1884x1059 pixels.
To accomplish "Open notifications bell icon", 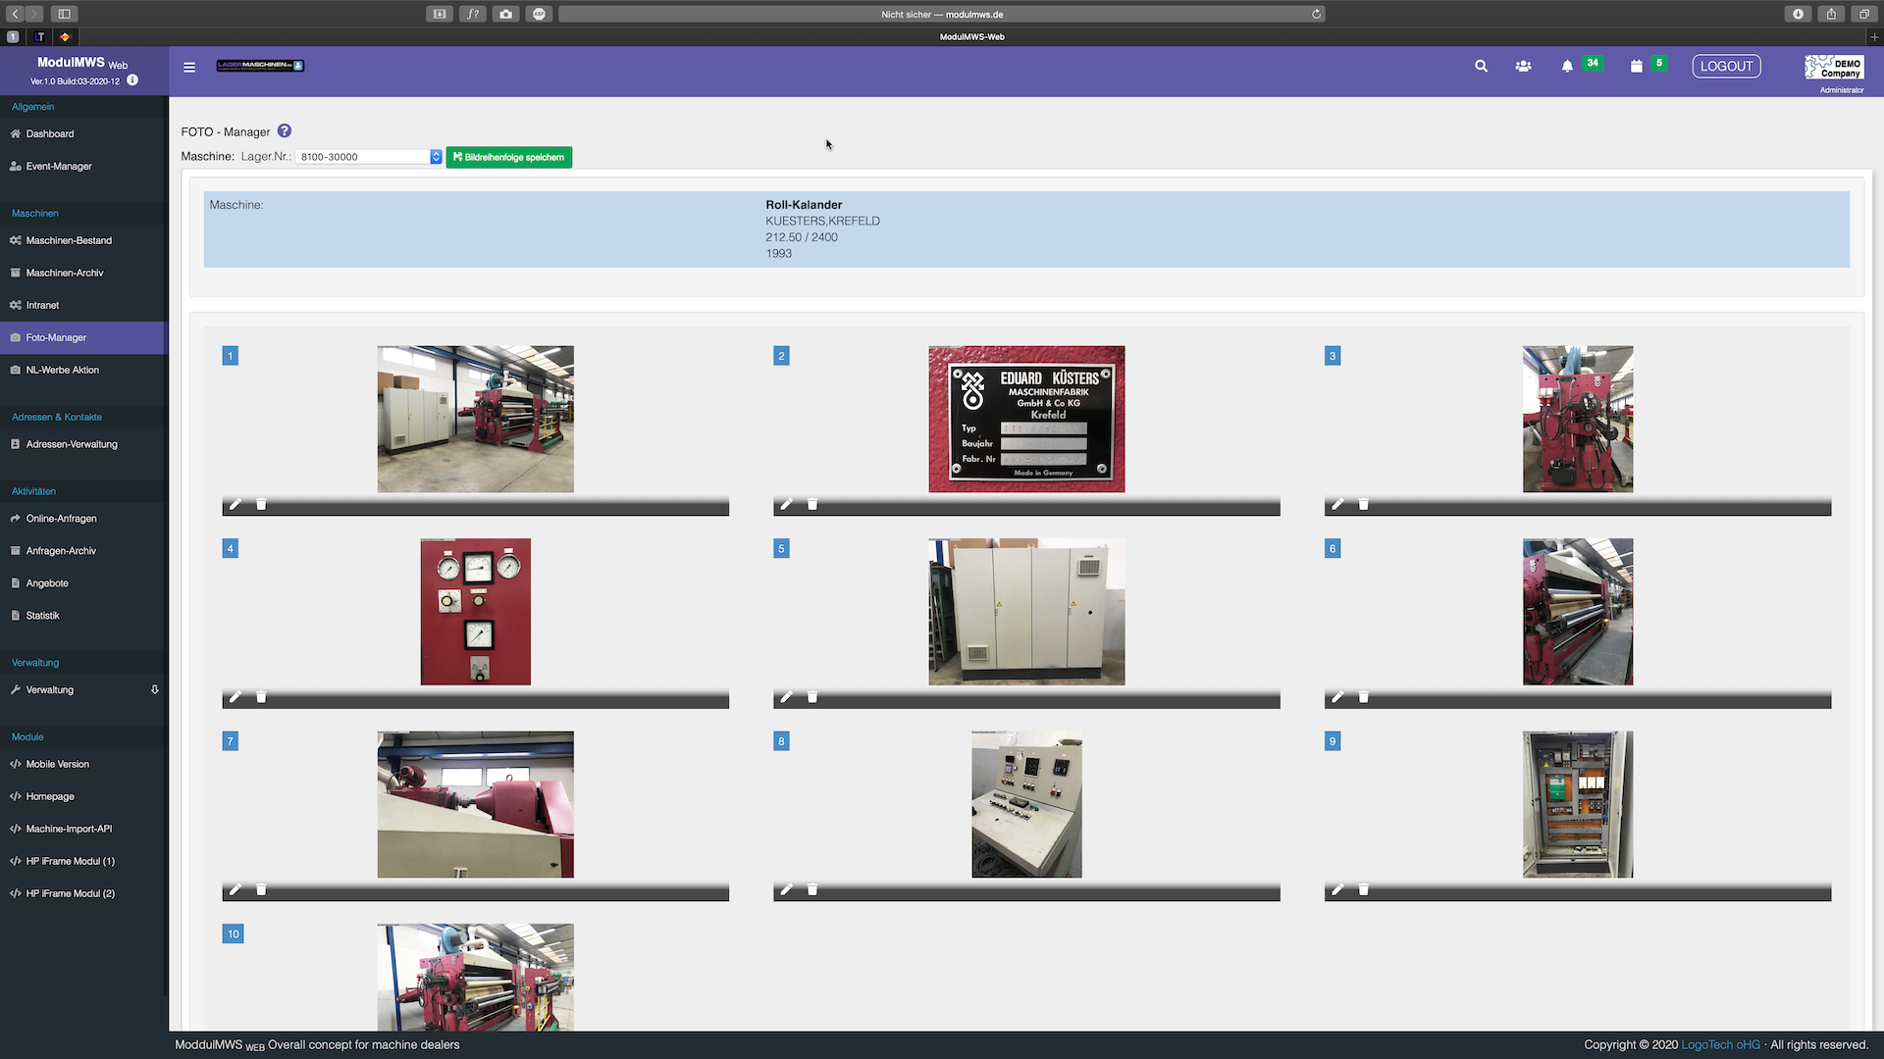I will pyautogui.click(x=1567, y=67).
